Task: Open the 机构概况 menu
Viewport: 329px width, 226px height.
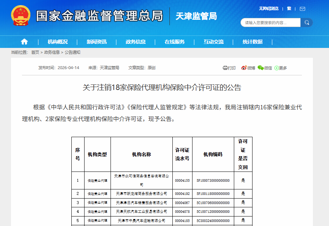Action: (x=57, y=42)
